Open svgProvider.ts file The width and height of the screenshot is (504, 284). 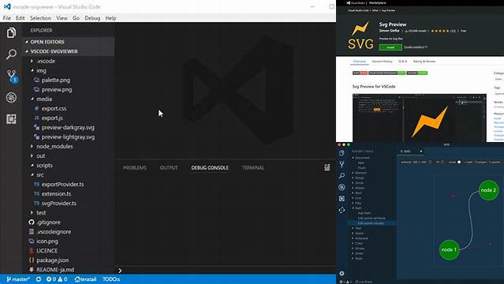tap(59, 204)
